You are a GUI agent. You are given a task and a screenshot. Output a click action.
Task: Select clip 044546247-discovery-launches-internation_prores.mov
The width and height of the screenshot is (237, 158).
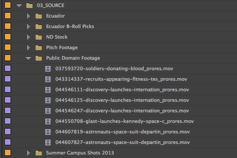(x=122, y=111)
